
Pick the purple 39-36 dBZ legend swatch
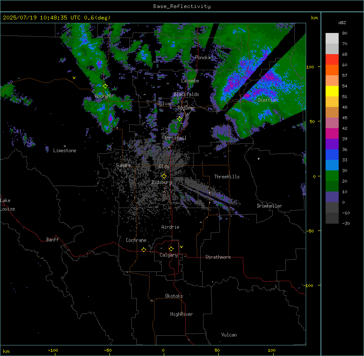[332, 144]
